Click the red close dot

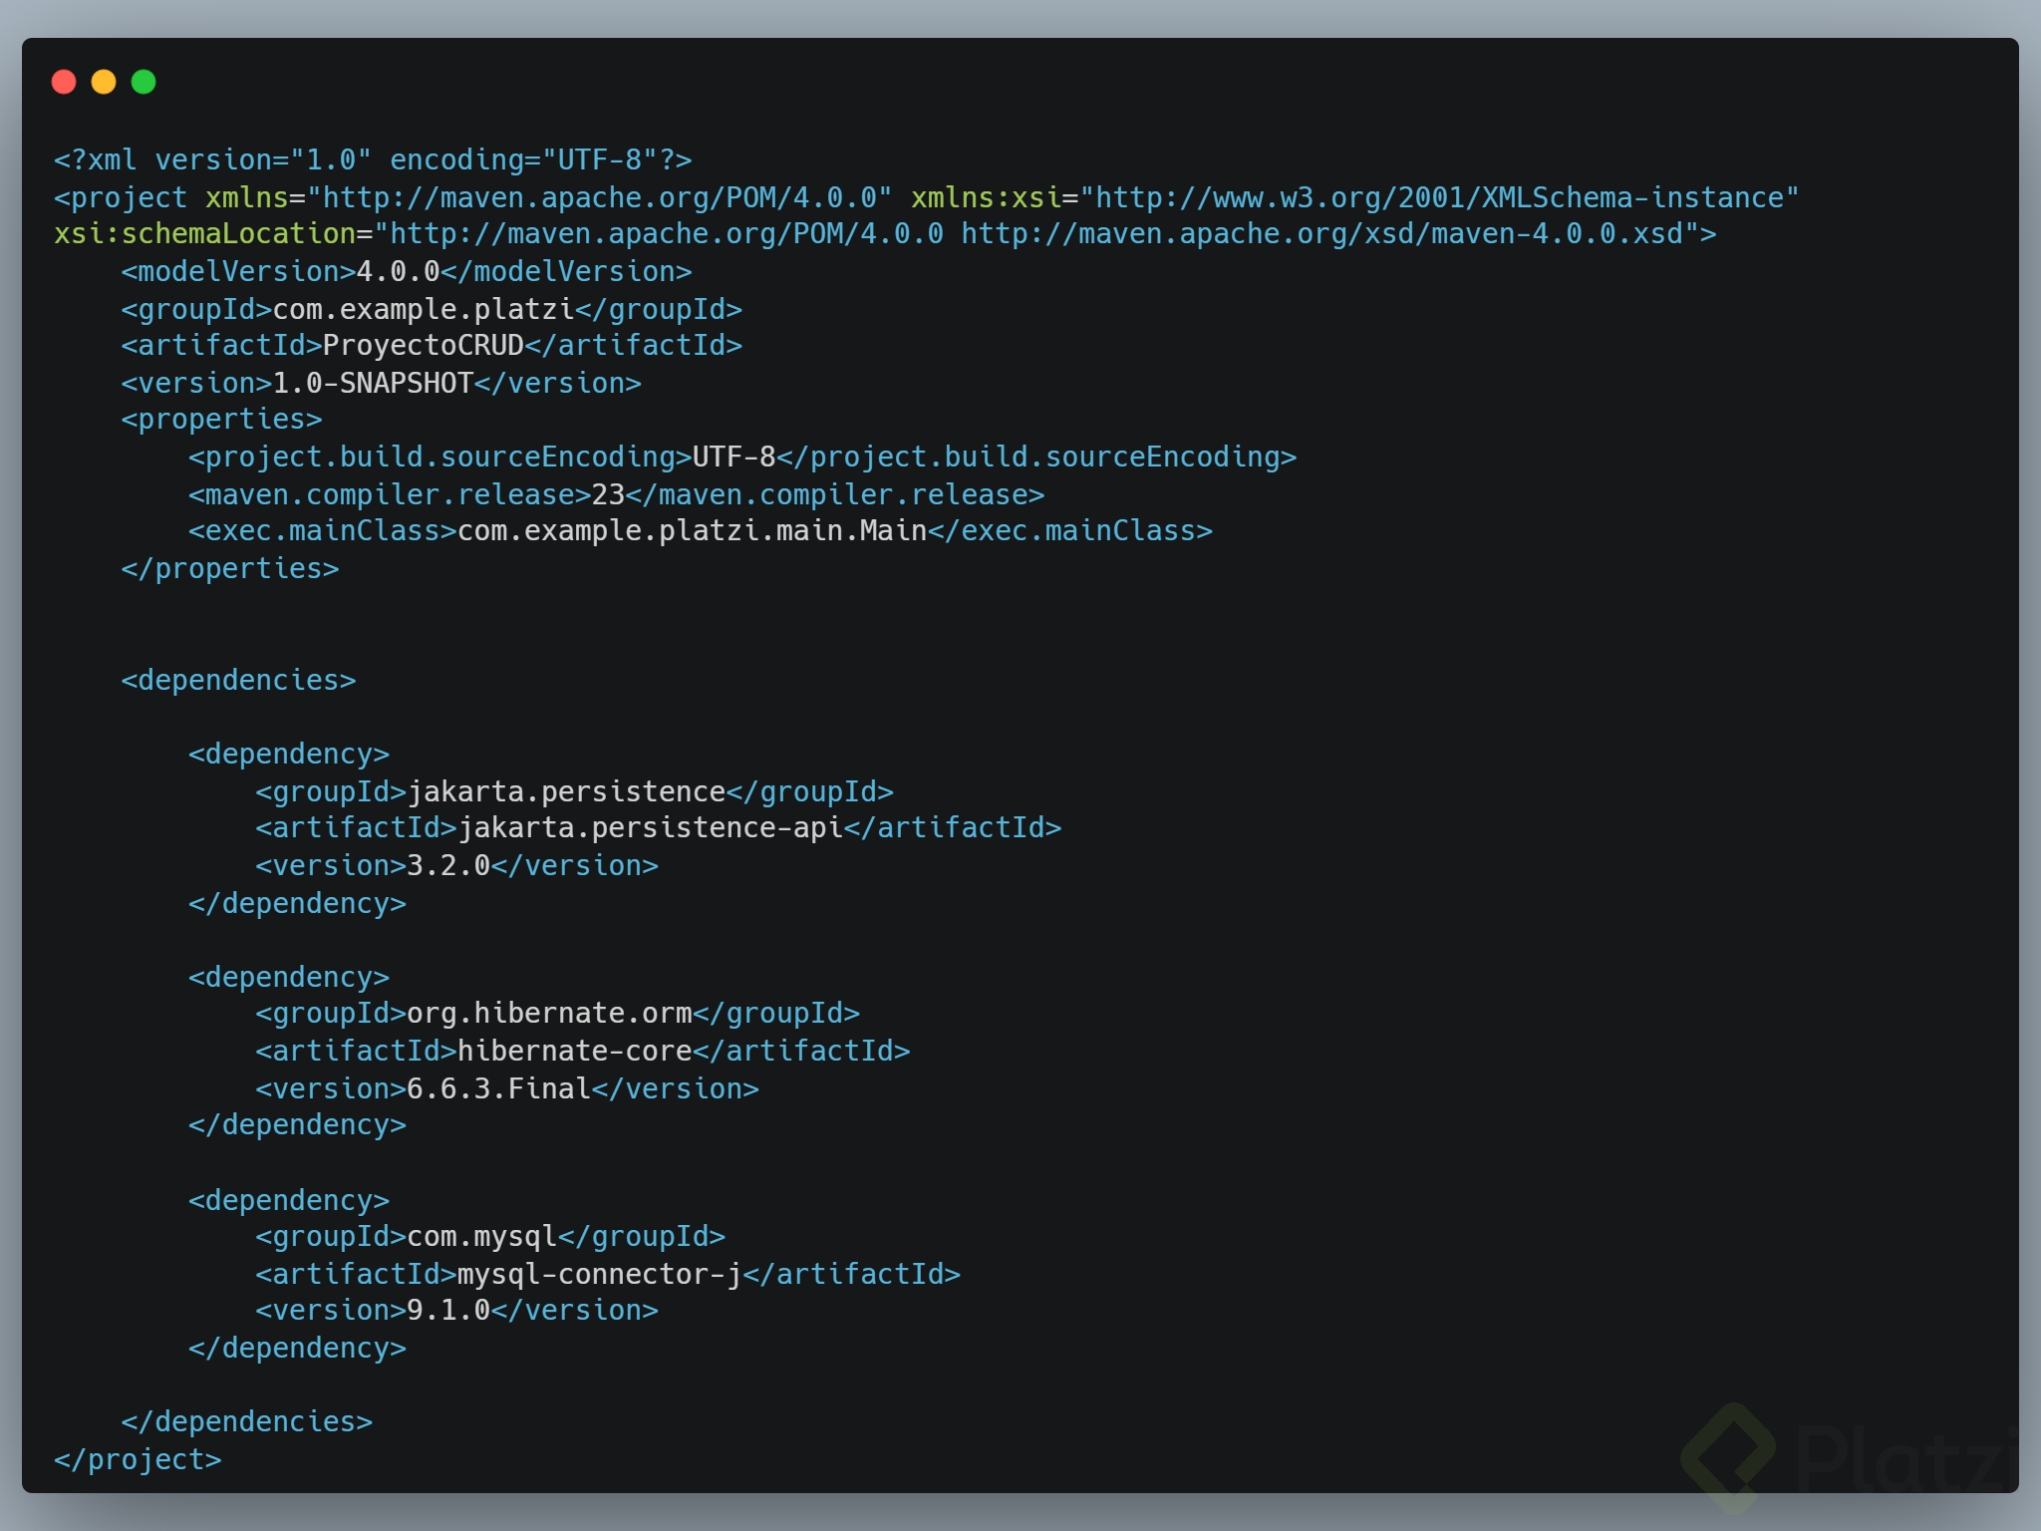pyautogui.click(x=64, y=82)
